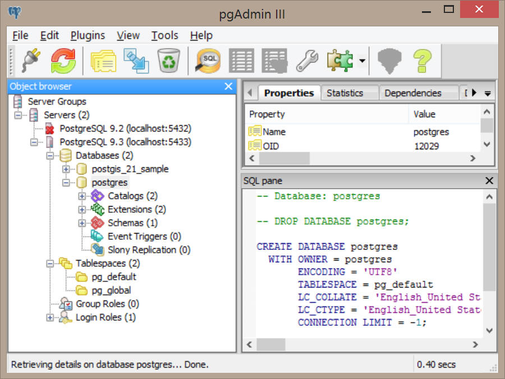Expand the Login Roles (1) node
Image resolution: width=505 pixels, height=379 pixels.
[50, 317]
